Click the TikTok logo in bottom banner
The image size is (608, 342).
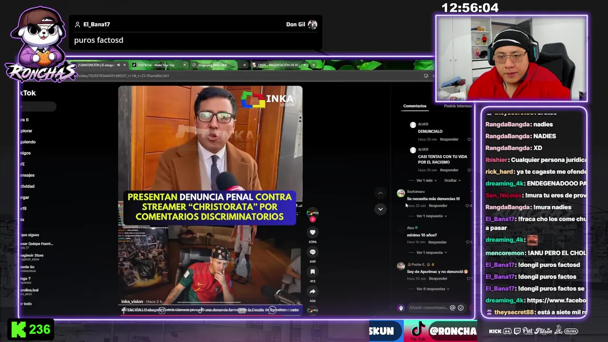click(x=418, y=330)
